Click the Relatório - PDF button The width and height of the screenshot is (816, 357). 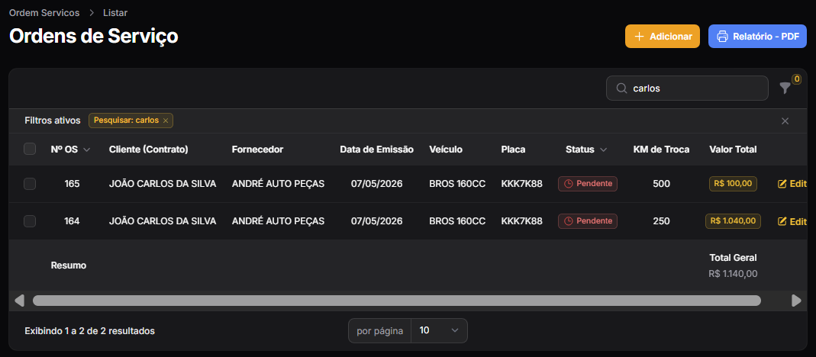click(757, 37)
